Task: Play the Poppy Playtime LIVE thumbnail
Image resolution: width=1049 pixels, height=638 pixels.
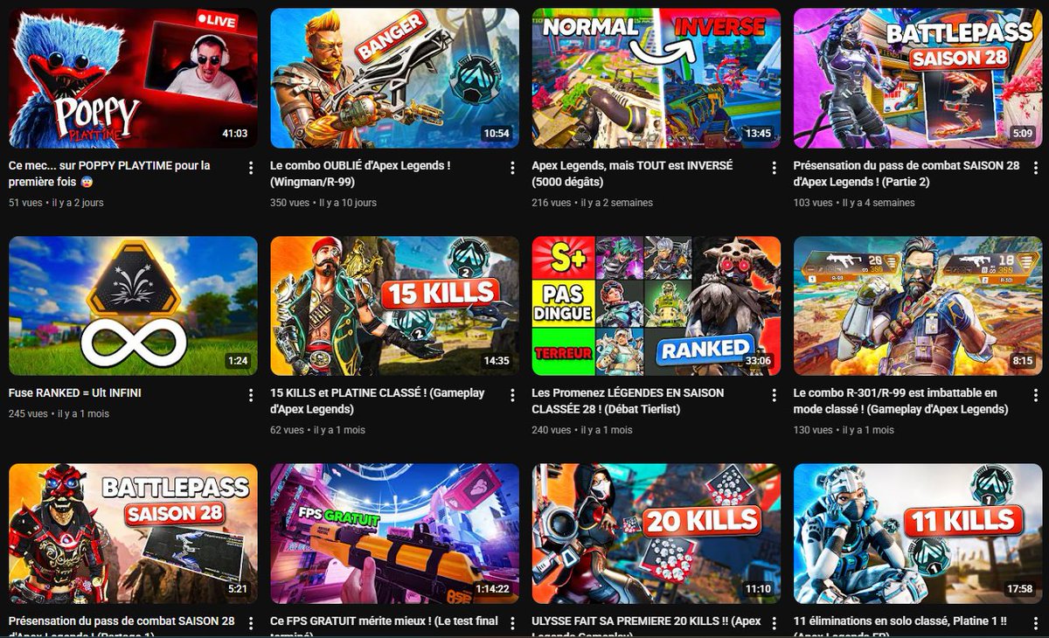Action: click(x=133, y=79)
